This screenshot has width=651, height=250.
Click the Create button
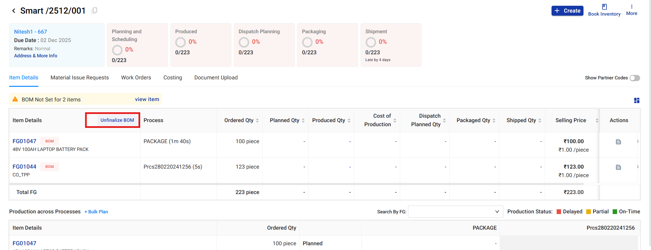(x=567, y=11)
